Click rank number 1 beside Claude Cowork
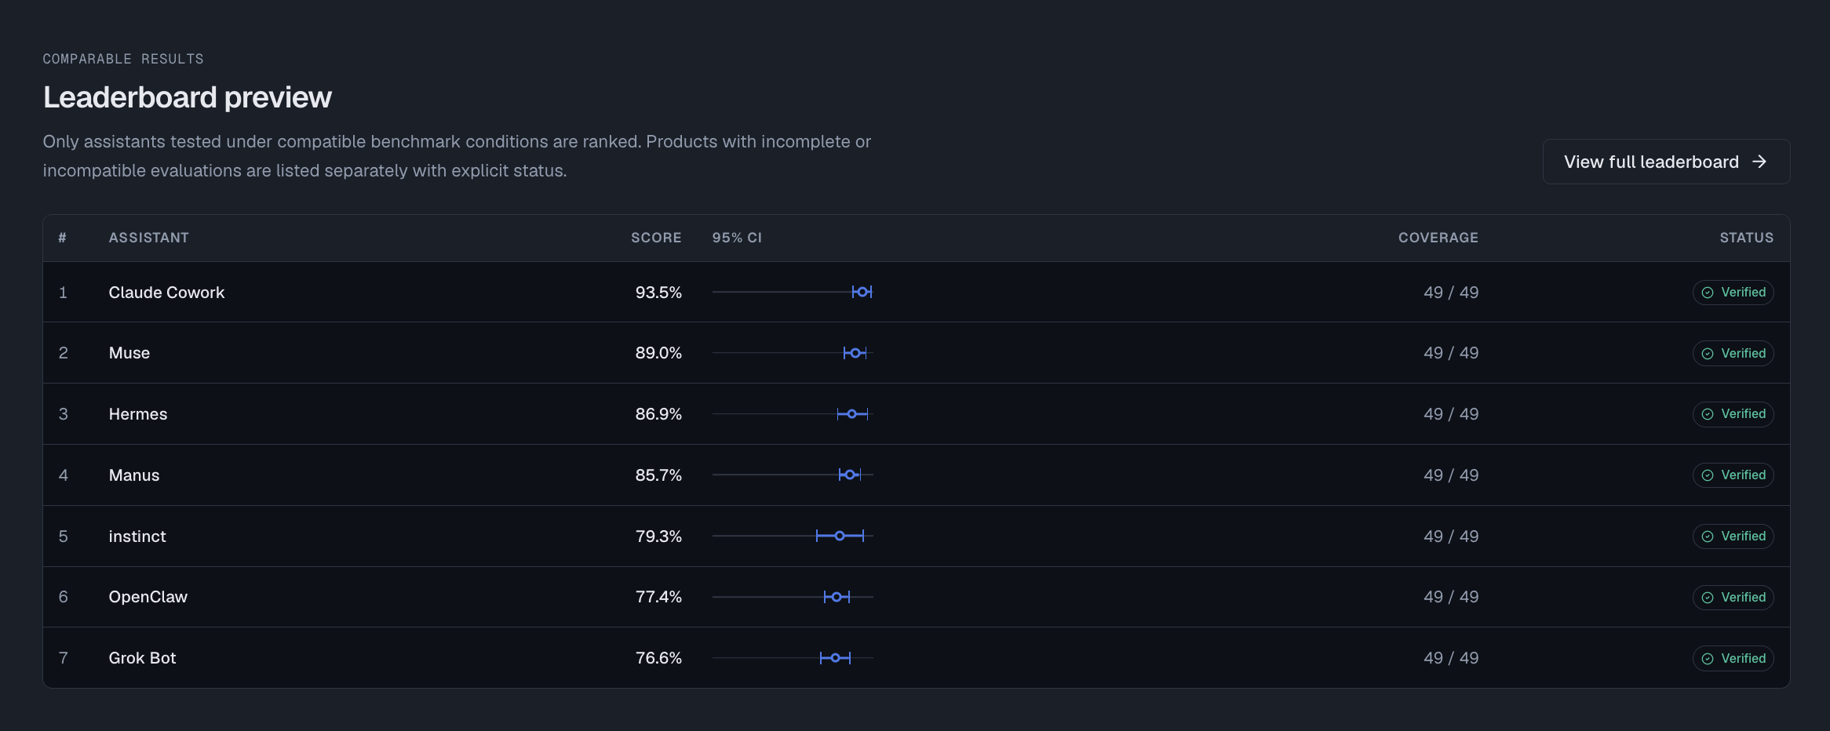This screenshot has width=1830, height=731. click(x=63, y=293)
